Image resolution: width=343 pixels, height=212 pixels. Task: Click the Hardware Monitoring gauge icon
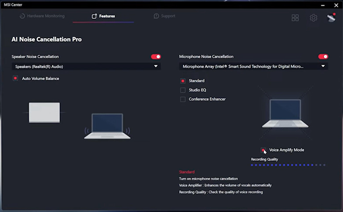tap(22, 16)
